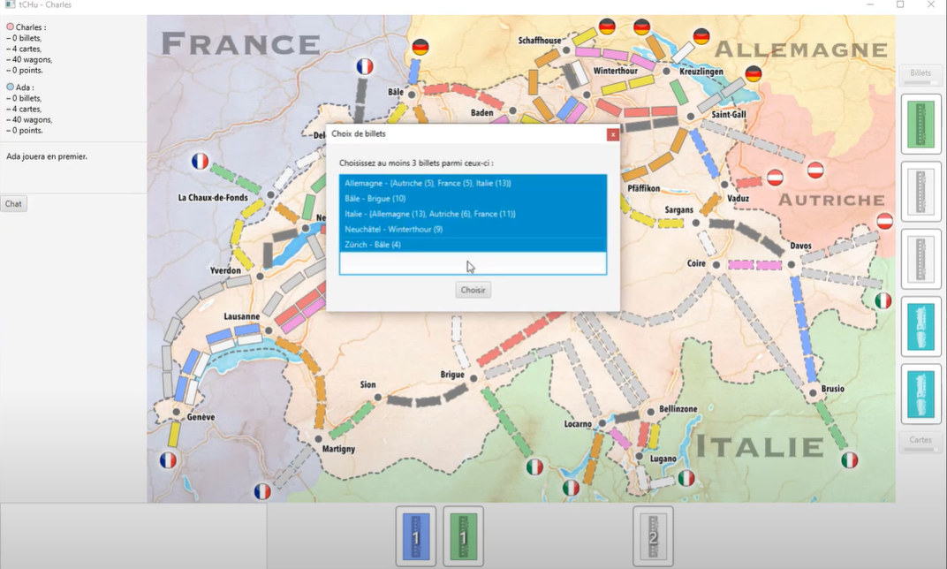Image resolution: width=947 pixels, height=569 pixels.
Task: Click the Locarno city station
Action: pyautogui.click(x=602, y=423)
